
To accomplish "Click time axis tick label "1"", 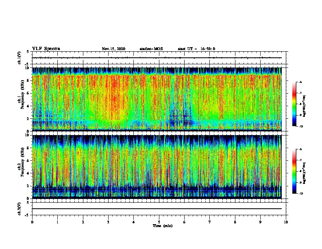I will 57,222.
